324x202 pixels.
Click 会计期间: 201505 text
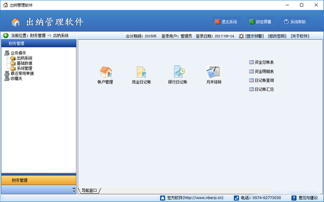(x=141, y=36)
